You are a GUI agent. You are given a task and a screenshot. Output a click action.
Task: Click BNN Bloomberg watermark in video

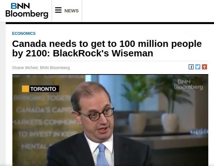point(188,85)
